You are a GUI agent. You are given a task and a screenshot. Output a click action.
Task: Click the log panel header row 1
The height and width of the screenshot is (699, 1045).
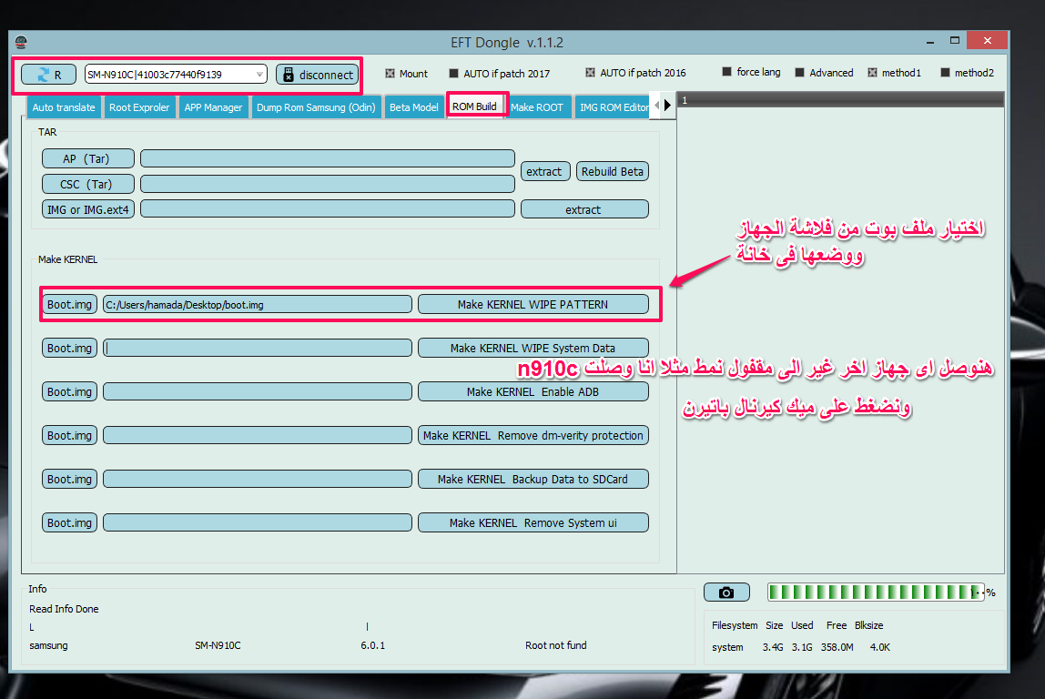pos(840,100)
